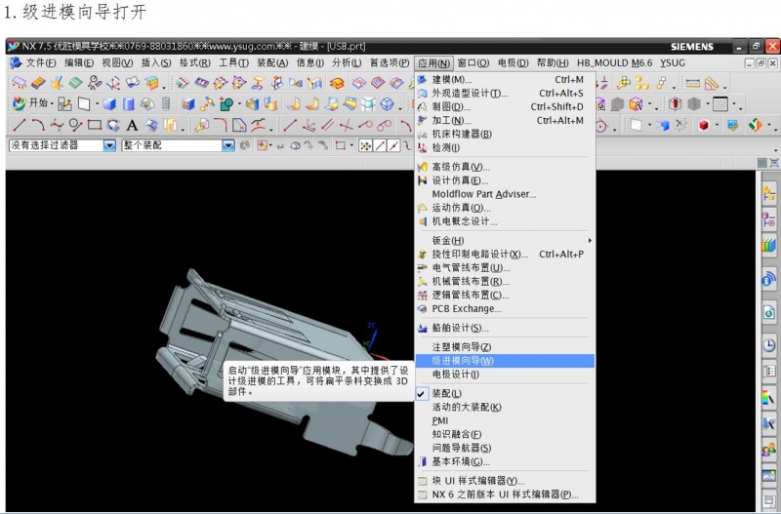
Task: Open the selection filter 没有选择过滤器 dropdown
Action: [x=109, y=145]
